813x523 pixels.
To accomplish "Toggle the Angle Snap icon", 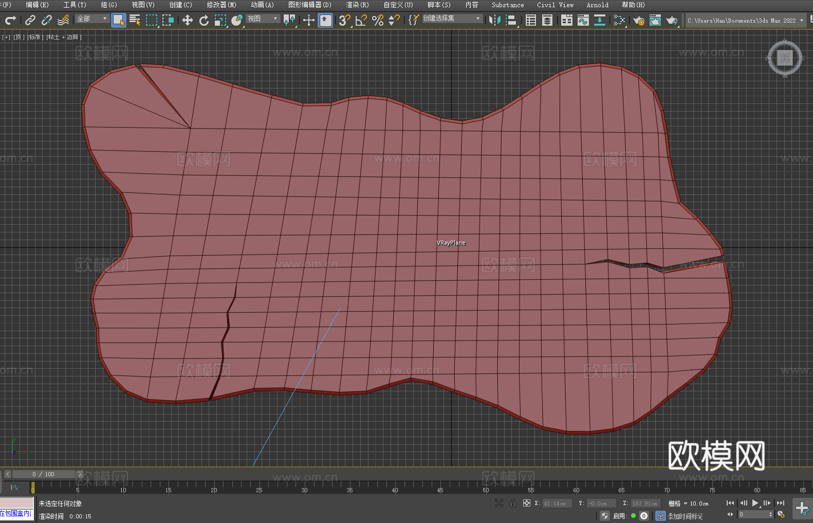I will click(361, 20).
